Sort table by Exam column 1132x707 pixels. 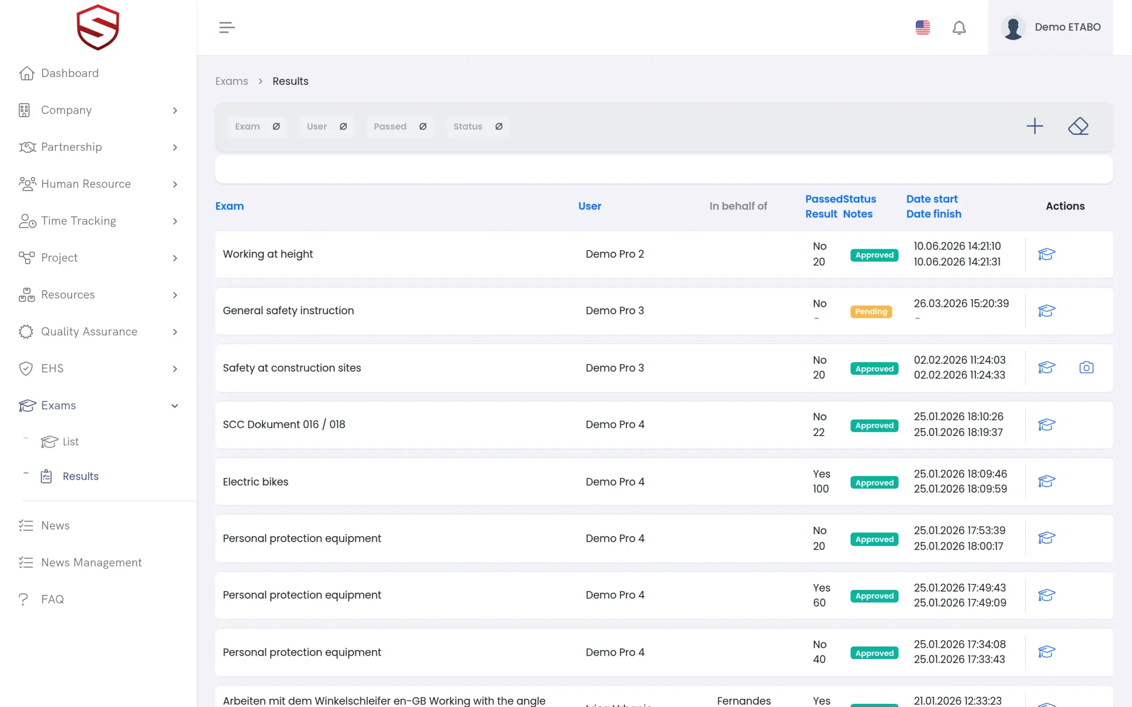229,206
